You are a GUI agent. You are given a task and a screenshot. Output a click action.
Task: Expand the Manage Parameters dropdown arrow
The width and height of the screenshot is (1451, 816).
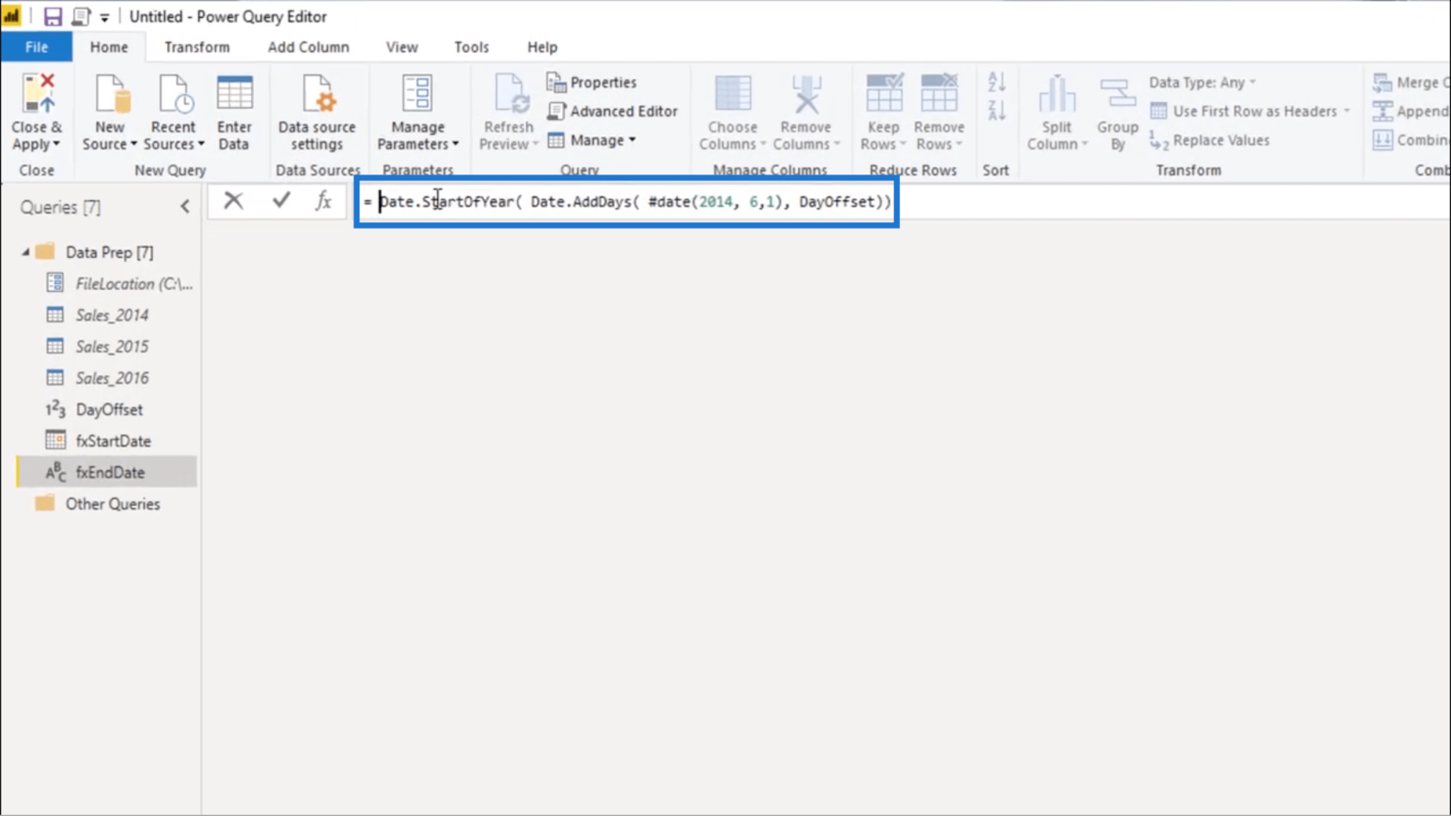click(x=455, y=144)
